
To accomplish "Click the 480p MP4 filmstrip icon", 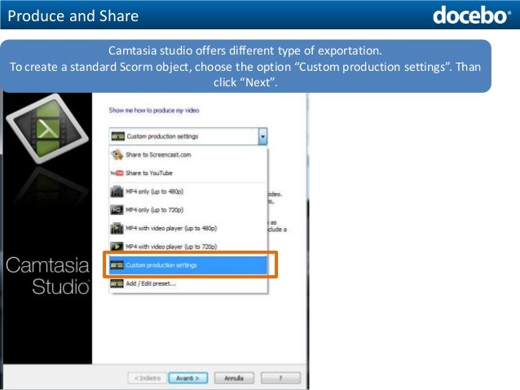I will (117, 191).
